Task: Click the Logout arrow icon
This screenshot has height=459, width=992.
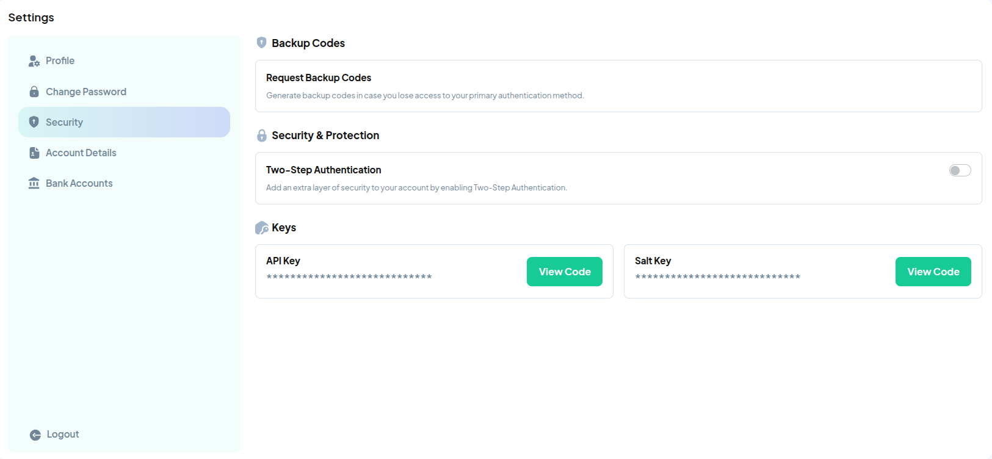Action: click(x=35, y=434)
